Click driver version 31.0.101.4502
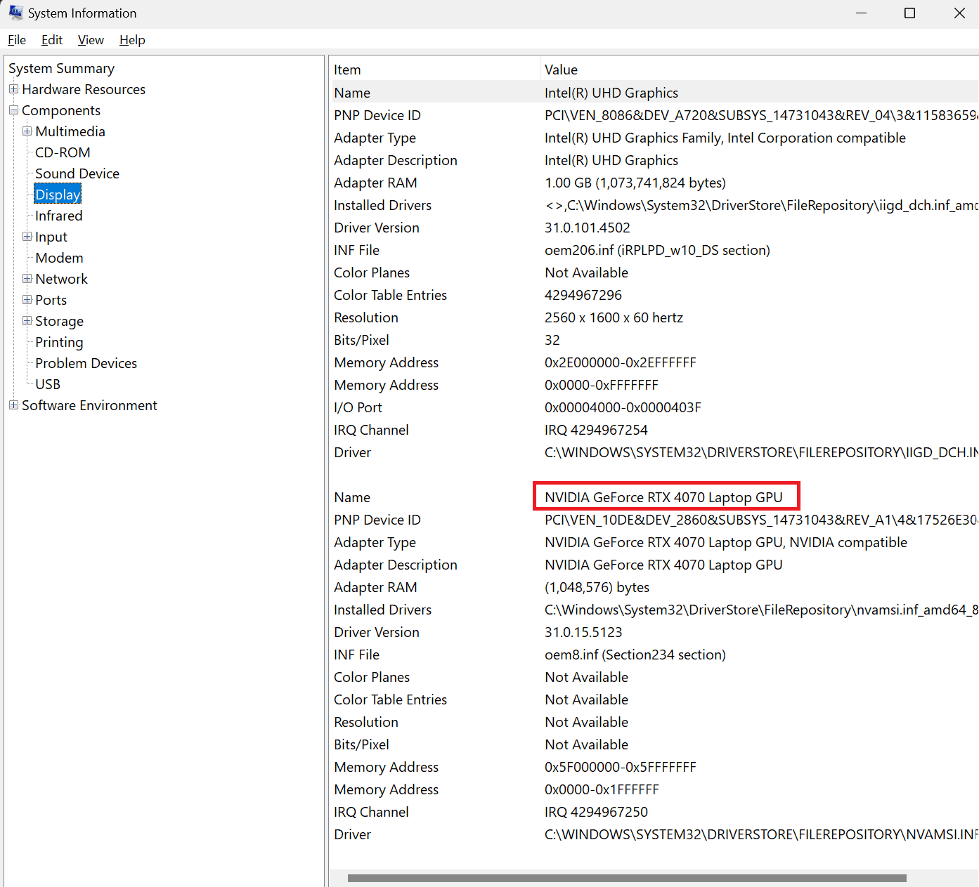The height and width of the screenshot is (887, 979). [x=588, y=228]
